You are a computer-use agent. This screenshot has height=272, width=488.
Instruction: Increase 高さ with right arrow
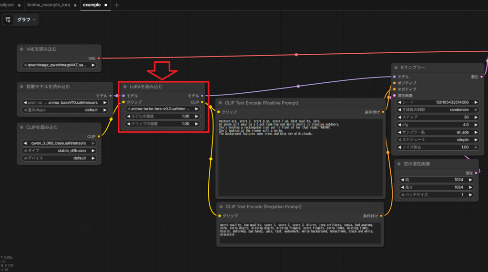(470, 187)
